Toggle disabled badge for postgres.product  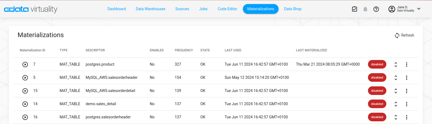[377, 65]
